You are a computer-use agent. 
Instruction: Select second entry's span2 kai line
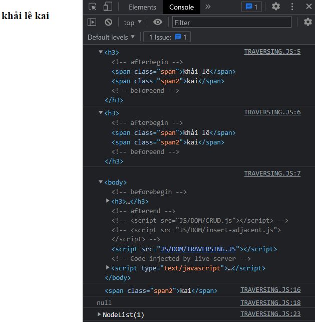coord(168,142)
